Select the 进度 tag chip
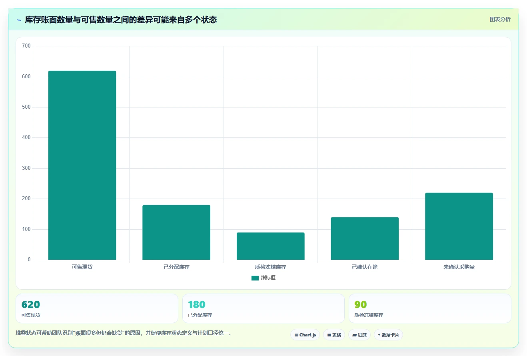The height and width of the screenshot is (356, 527). coord(359,335)
